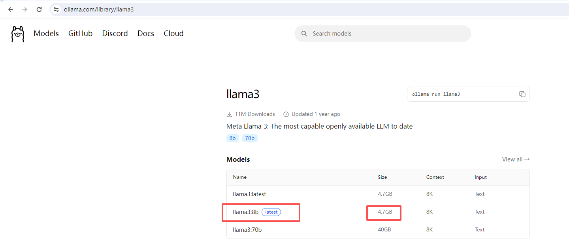The image size is (569, 252).
Task: Click the search magnifier icon
Action: coord(304,34)
